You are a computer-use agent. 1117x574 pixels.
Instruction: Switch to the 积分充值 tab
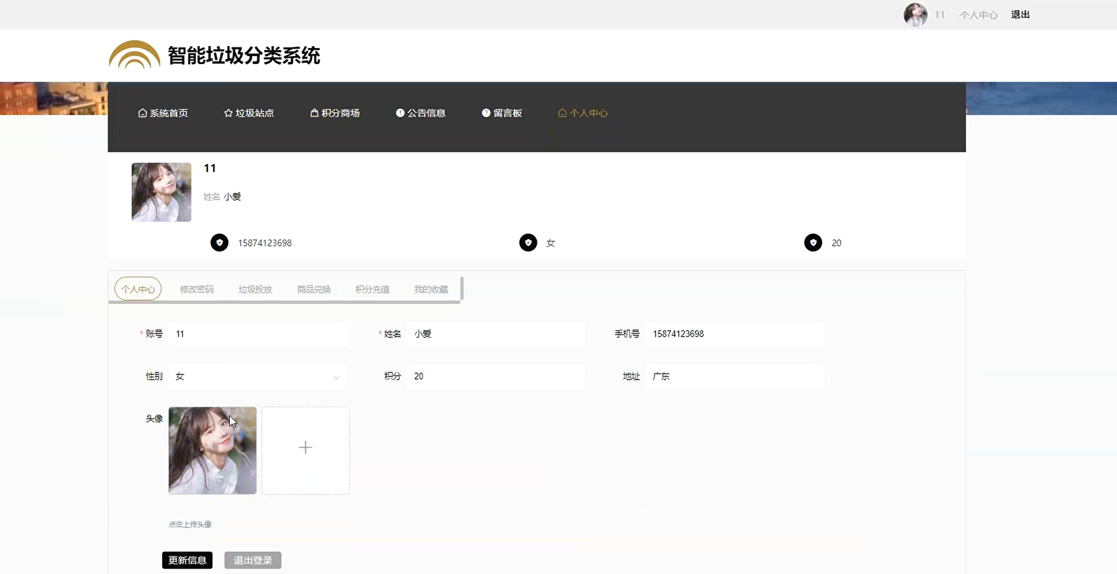(x=372, y=289)
